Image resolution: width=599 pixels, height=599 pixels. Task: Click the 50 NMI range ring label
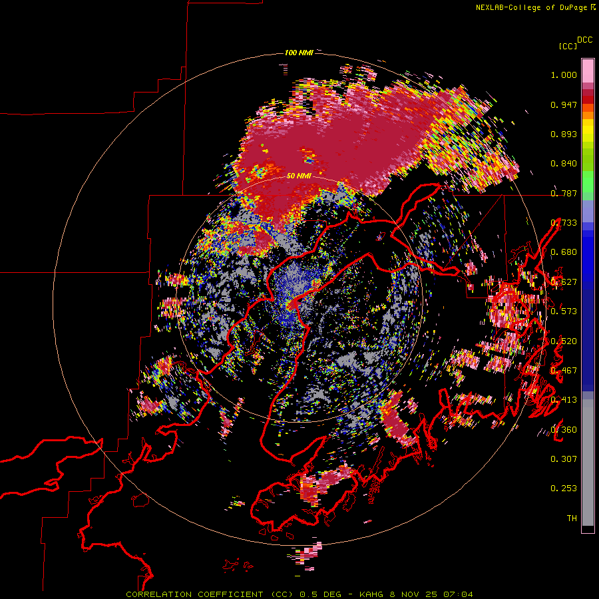[x=299, y=176]
